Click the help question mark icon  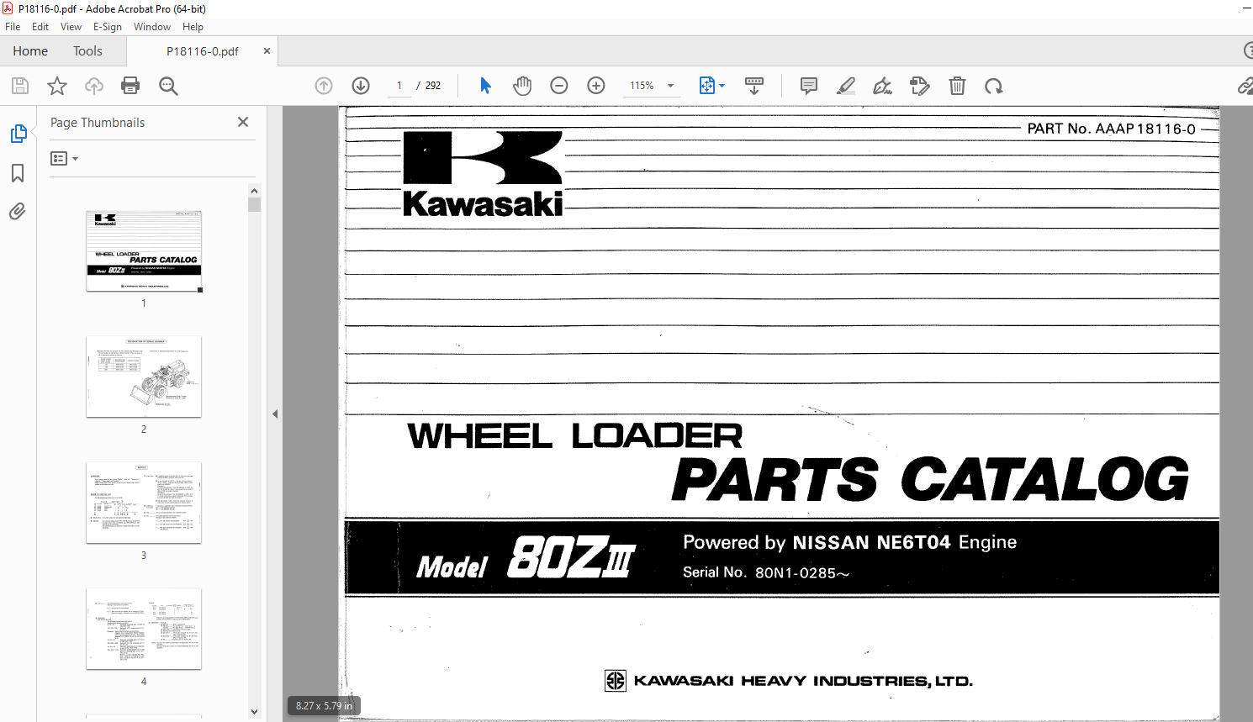(x=1248, y=50)
